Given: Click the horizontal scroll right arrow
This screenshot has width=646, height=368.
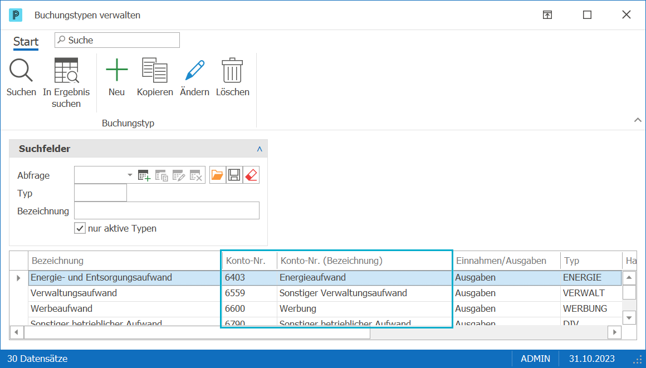Looking at the screenshot, I should click(x=615, y=332).
